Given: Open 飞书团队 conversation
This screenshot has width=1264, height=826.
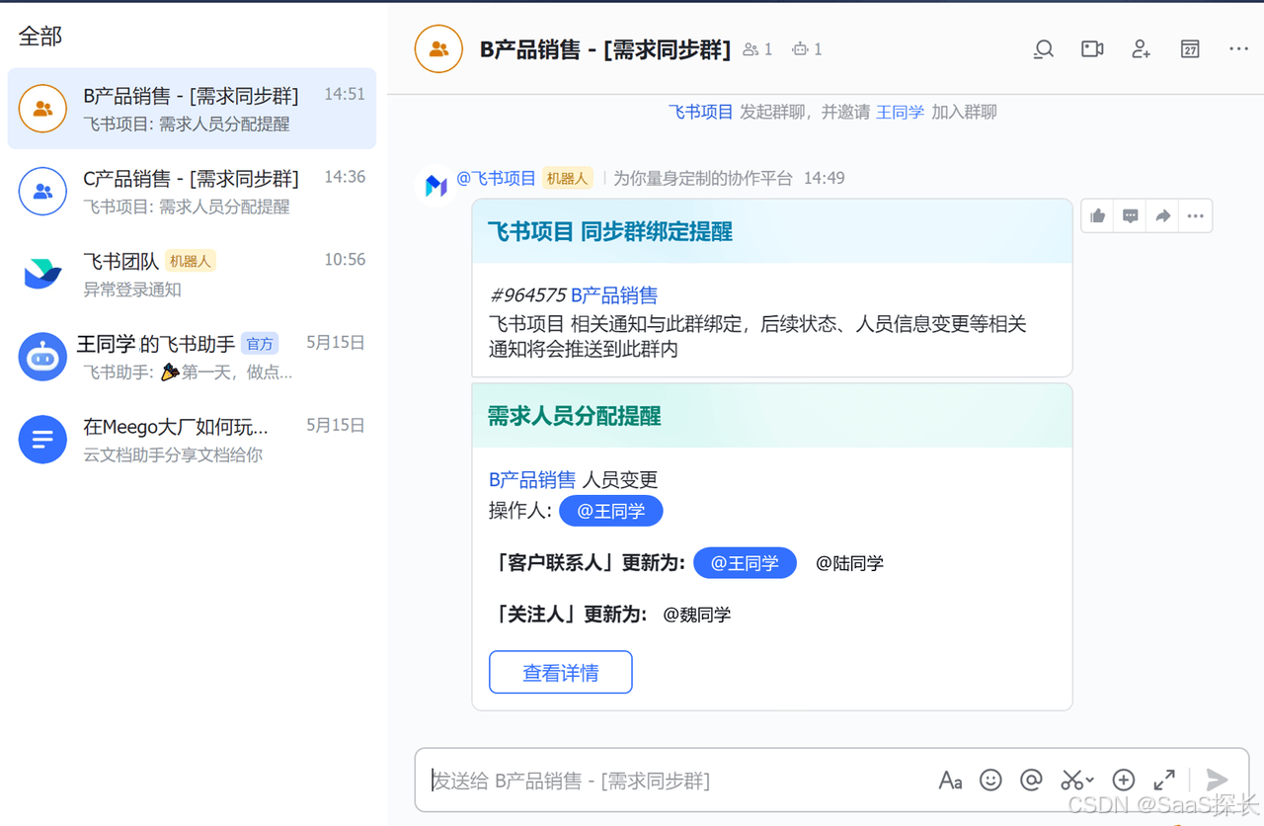Looking at the screenshot, I should (x=192, y=274).
